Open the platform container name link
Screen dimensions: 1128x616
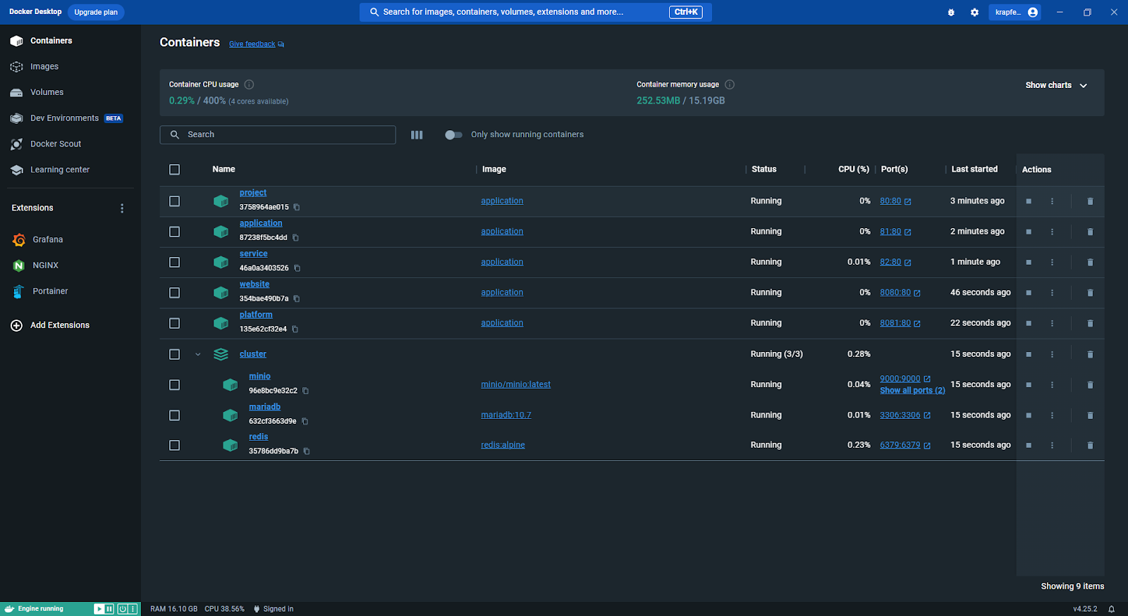[x=256, y=315]
